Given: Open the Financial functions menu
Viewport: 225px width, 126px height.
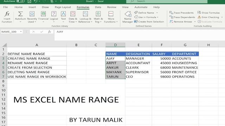Looking at the screenshot, I should pos(43,17).
